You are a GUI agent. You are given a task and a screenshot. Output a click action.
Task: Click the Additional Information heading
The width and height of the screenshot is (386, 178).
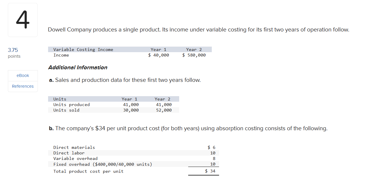[77, 68]
